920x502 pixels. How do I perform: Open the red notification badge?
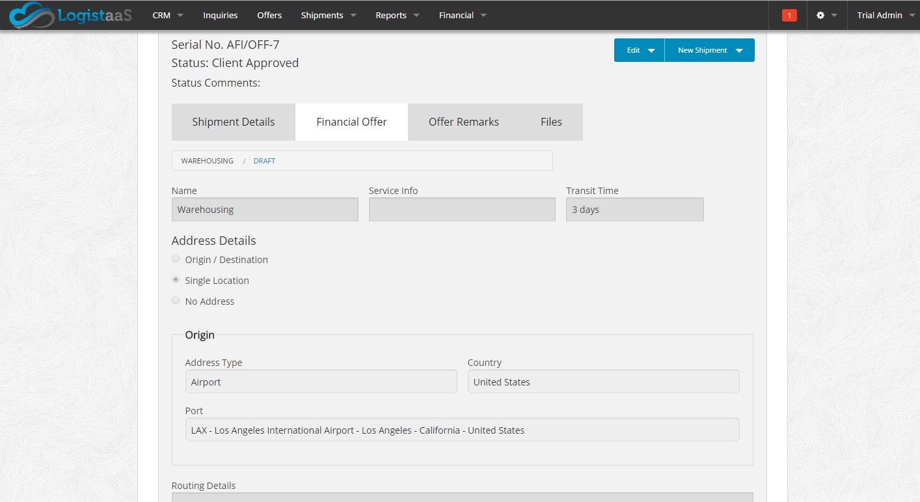click(789, 14)
